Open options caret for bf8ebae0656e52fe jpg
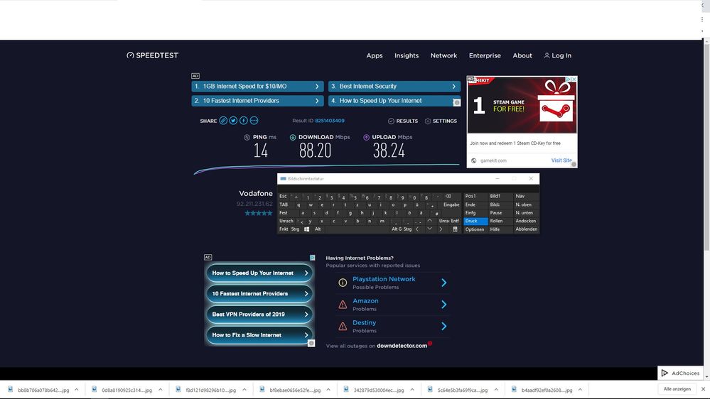This screenshot has width=710, height=399. click(328, 390)
